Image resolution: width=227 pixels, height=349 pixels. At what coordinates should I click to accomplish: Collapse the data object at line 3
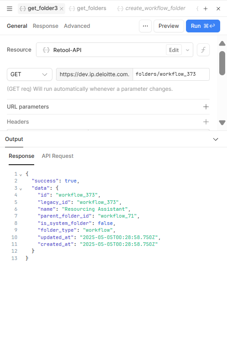[21, 189]
